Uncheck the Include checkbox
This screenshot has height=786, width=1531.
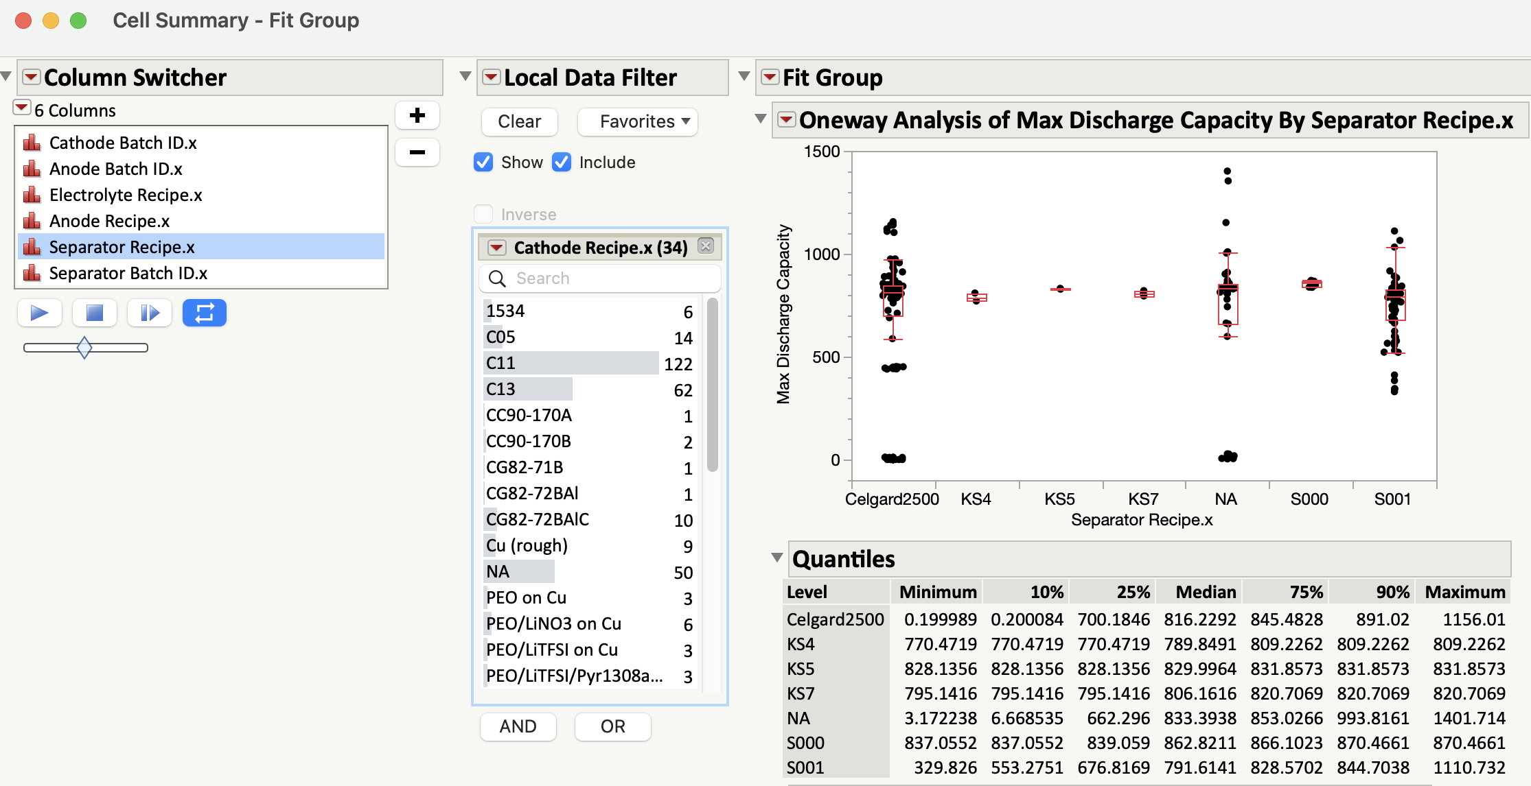pyautogui.click(x=562, y=163)
